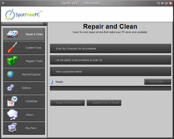Click the Ready... status text
The height and width of the screenshot is (139, 174).
pyautogui.click(x=60, y=82)
